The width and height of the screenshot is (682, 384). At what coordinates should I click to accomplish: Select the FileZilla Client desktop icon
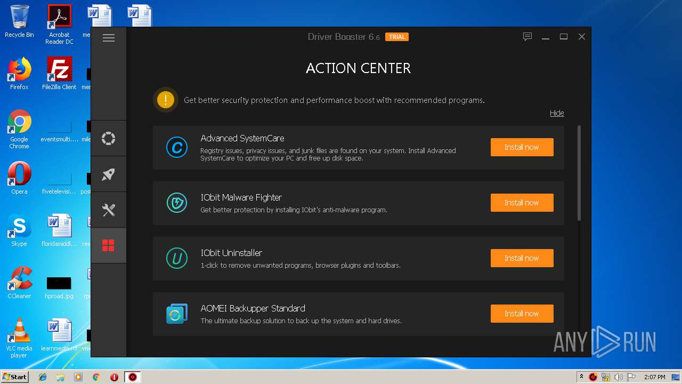point(59,74)
